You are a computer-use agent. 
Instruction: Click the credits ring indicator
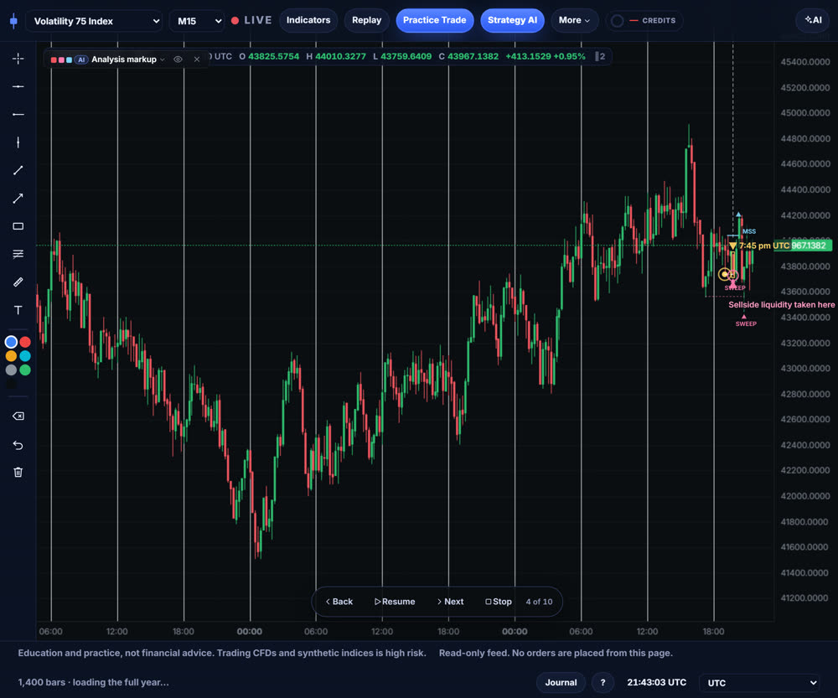(x=618, y=21)
